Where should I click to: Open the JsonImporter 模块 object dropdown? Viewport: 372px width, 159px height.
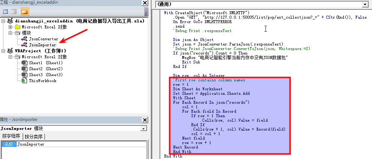tap(144, 128)
